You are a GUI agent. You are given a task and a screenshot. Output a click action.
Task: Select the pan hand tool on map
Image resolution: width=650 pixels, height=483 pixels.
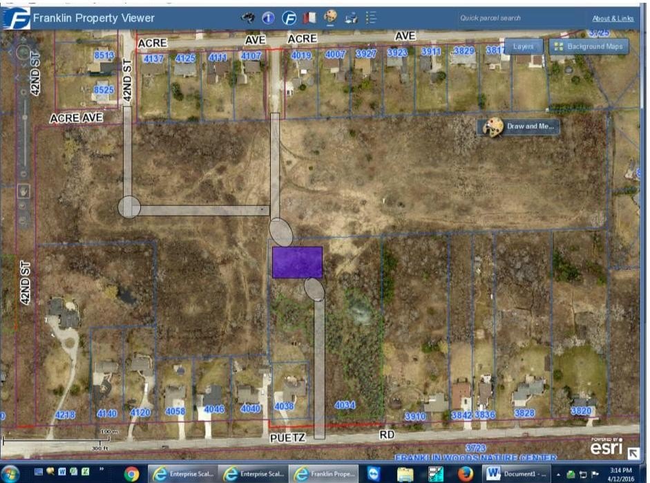coord(23,191)
